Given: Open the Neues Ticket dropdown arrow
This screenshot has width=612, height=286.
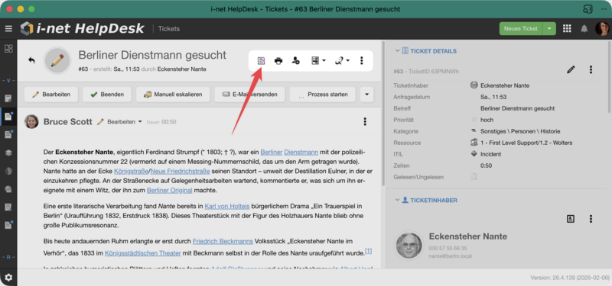Looking at the screenshot, I should pos(549,28).
